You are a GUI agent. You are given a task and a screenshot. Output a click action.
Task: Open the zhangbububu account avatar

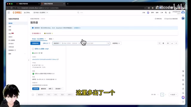[x=183, y=12]
